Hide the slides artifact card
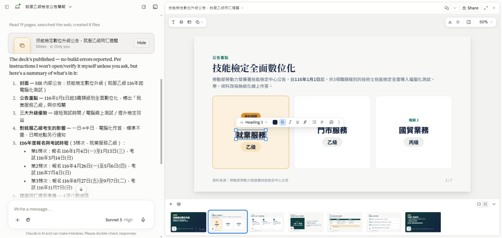Viewport: 502px width, 238px height. point(141,43)
